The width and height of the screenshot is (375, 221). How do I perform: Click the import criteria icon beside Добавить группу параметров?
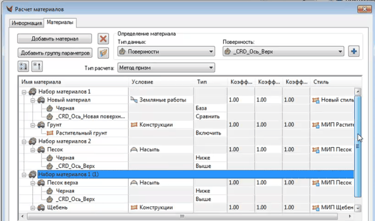pyautogui.click(x=103, y=52)
